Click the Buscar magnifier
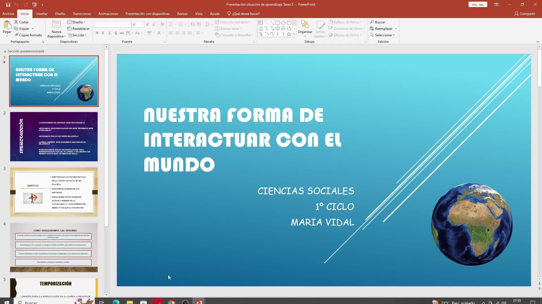Image resolution: width=542 pixels, height=304 pixels. click(372, 22)
